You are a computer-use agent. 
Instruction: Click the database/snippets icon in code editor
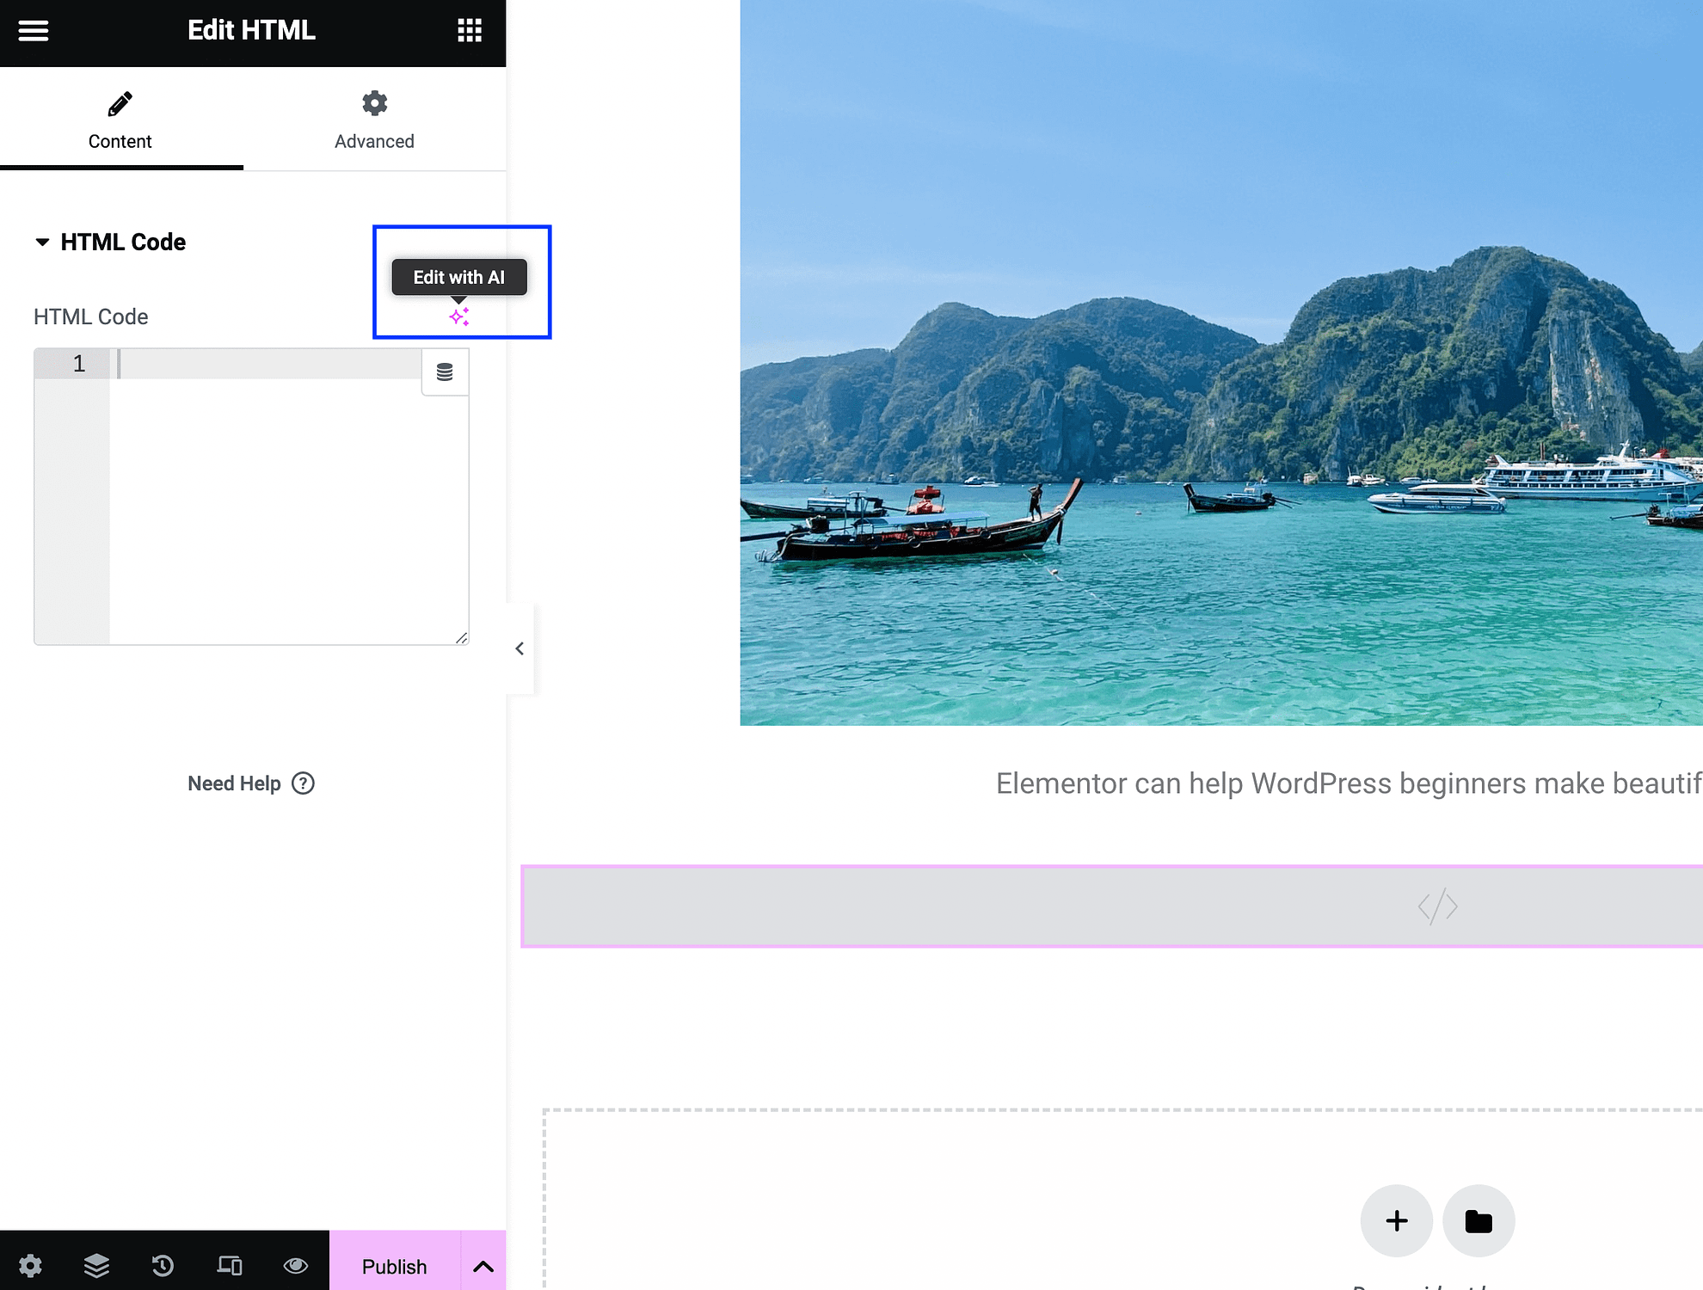(x=445, y=372)
